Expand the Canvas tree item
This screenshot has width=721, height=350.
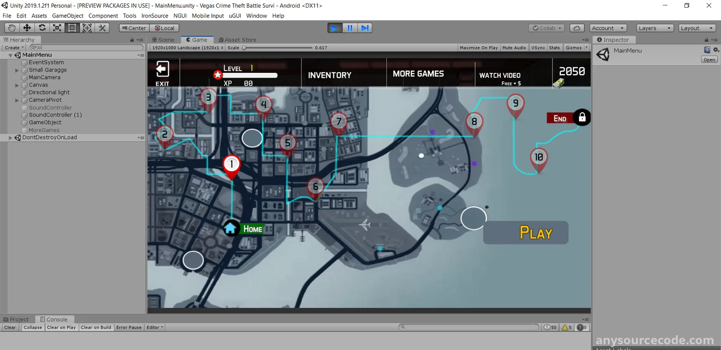pos(17,85)
